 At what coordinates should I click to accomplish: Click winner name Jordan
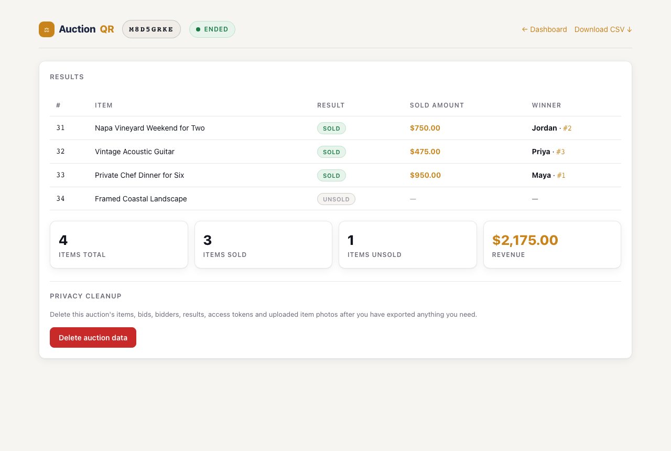coord(545,128)
